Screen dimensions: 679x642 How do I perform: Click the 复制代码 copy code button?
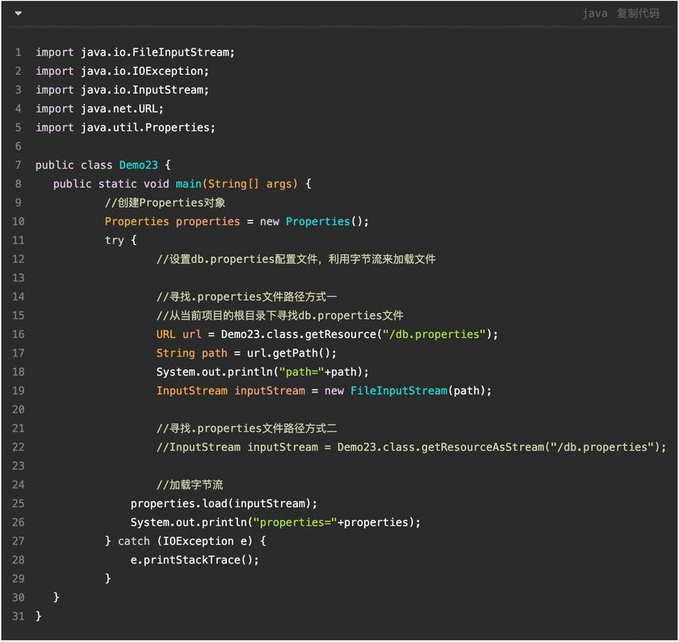coord(638,14)
